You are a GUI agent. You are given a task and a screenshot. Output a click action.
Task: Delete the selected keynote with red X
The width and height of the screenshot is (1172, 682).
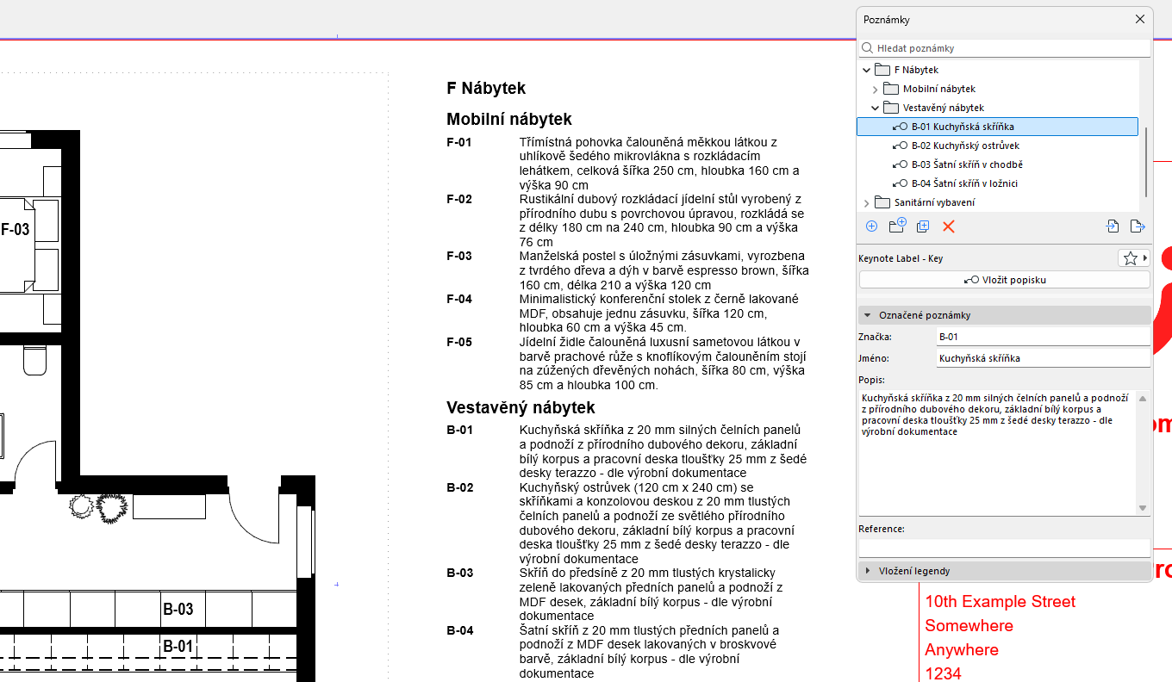point(949,226)
